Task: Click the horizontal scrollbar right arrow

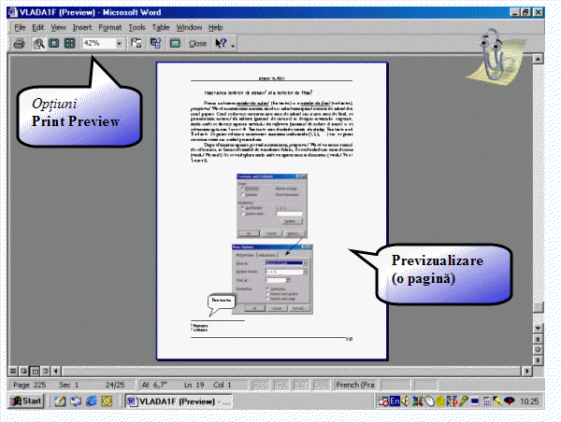Action: [526, 371]
